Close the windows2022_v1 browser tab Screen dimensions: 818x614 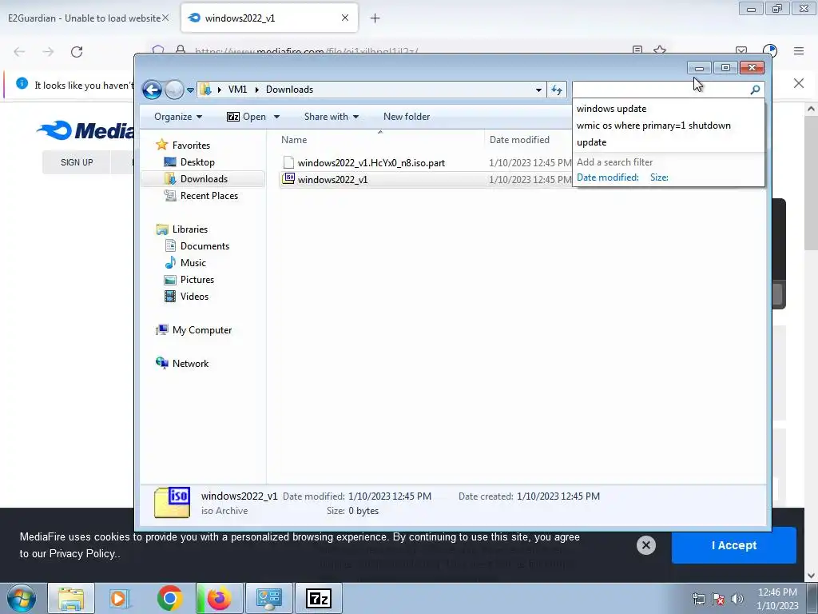[345, 18]
